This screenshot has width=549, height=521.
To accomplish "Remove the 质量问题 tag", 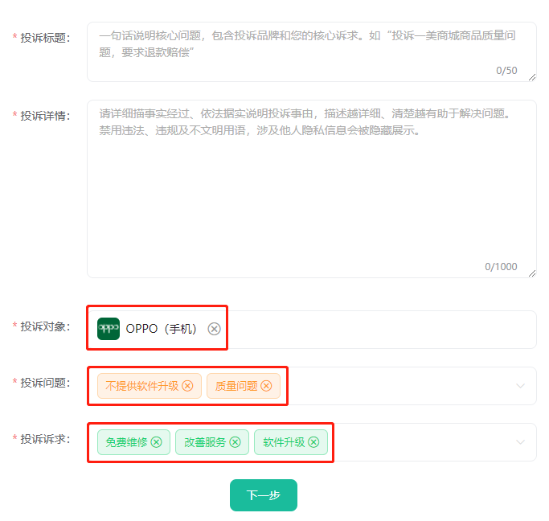I will click(266, 386).
